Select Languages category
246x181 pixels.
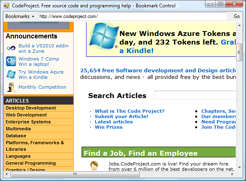coord(39,156)
